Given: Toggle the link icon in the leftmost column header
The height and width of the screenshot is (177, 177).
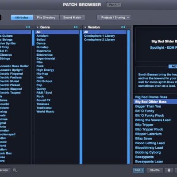Looking at the screenshot, I should coord(28,27).
